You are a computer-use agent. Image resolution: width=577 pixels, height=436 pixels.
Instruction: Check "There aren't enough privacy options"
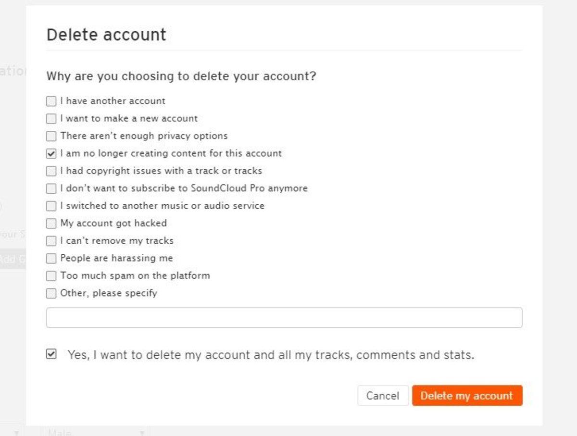tap(51, 136)
